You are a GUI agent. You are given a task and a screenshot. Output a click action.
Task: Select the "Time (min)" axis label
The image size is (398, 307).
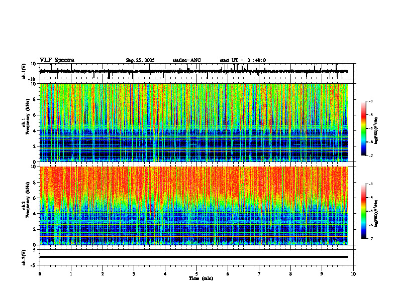(201, 278)
